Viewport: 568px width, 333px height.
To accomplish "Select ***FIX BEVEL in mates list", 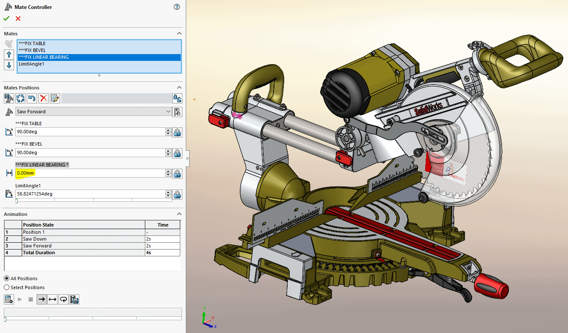I will (x=99, y=50).
